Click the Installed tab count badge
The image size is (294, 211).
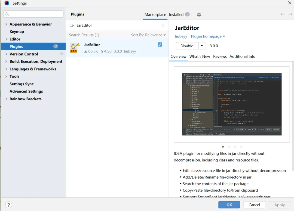coord(187,14)
